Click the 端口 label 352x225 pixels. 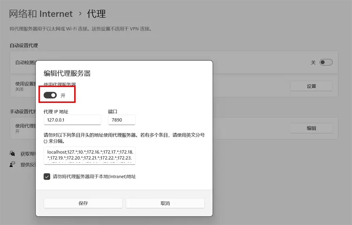(113, 112)
